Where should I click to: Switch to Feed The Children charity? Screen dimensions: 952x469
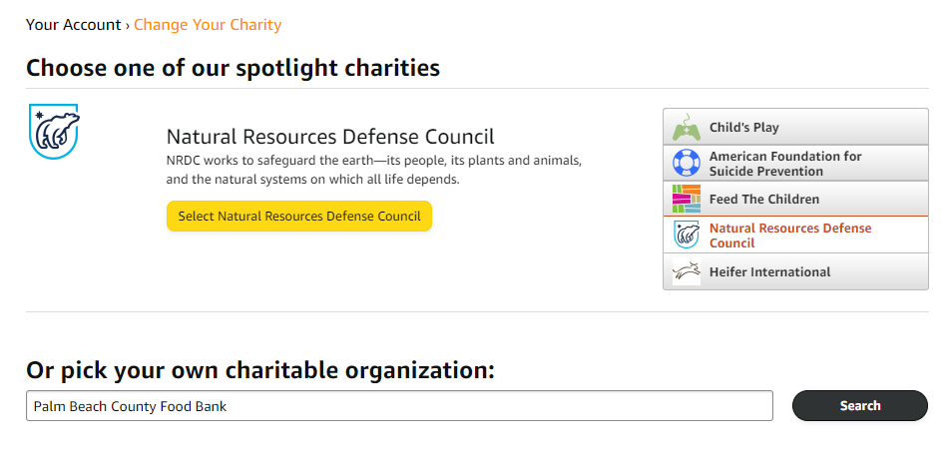(x=795, y=200)
